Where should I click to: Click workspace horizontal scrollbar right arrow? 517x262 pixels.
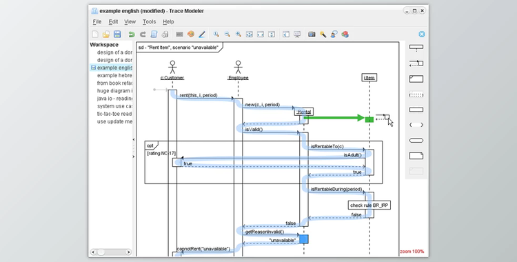coord(128,252)
